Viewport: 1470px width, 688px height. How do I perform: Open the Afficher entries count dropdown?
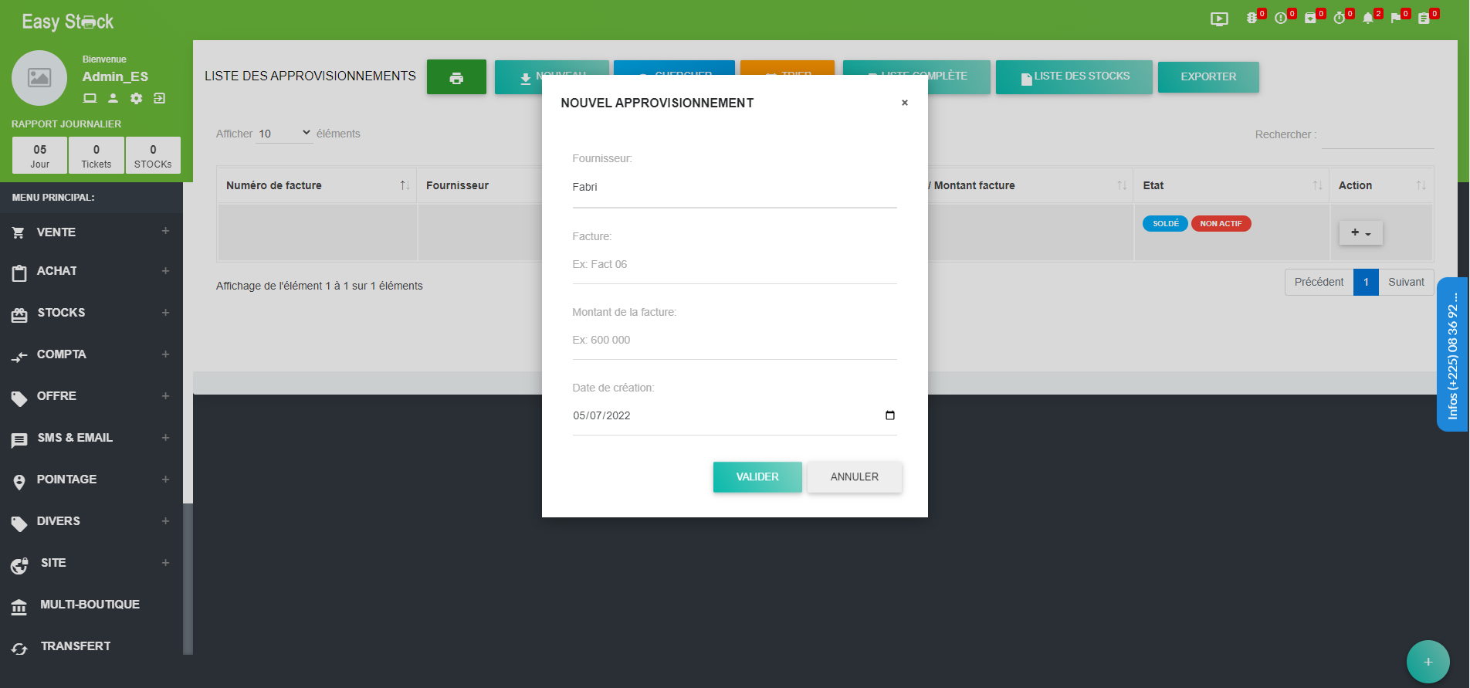(284, 134)
